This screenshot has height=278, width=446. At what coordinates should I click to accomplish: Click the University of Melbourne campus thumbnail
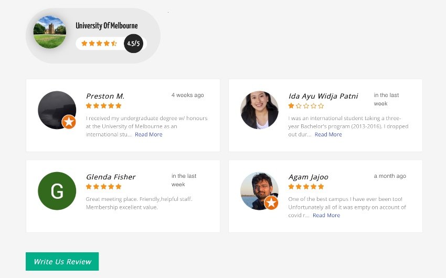click(50, 32)
